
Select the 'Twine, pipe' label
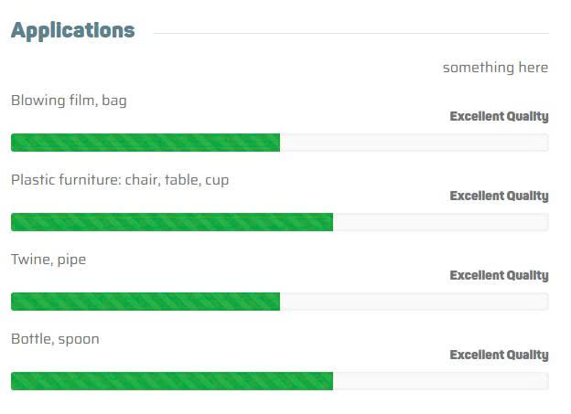48,260
